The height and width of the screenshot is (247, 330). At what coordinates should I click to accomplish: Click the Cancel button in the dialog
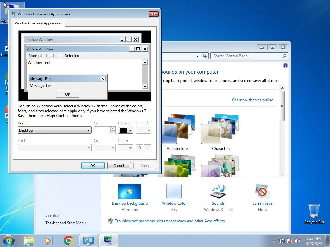click(x=119, y=166)
